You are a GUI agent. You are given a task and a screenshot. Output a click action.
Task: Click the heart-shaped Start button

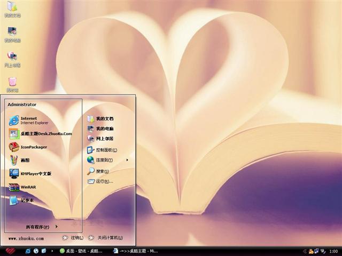point(10,251)
